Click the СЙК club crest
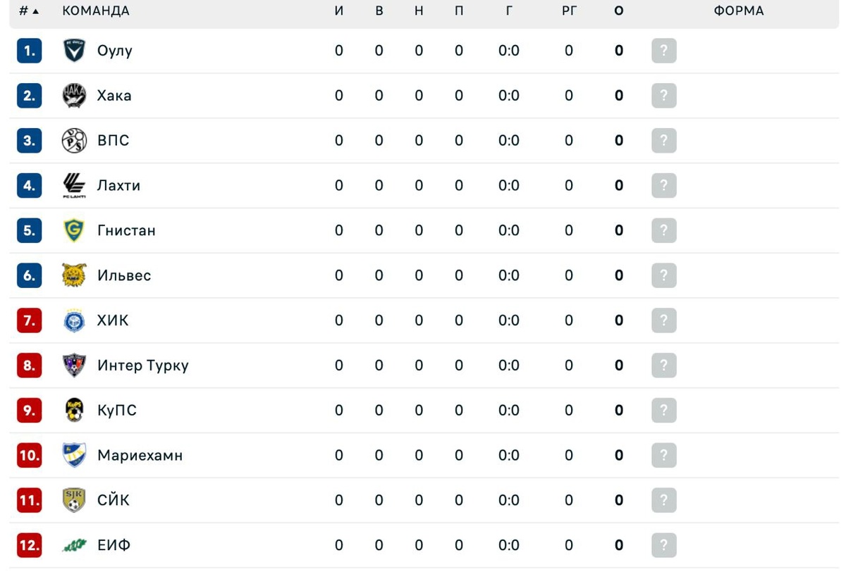The width and height of the screenshot is (846, 574). [x=74, y=500]
